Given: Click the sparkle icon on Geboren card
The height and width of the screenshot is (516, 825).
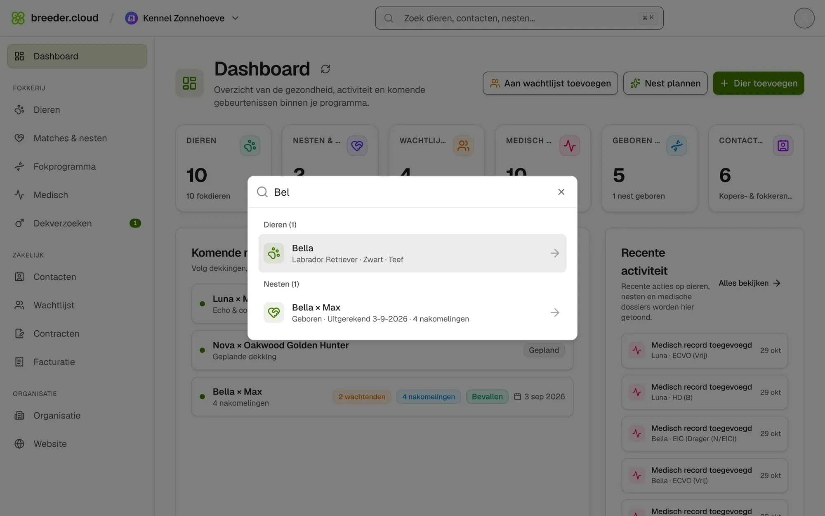Looking at the screenshot, I should pyautogui.click(x=676, y=146).
